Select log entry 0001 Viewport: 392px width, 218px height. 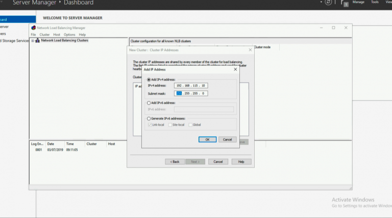(38, 150)
